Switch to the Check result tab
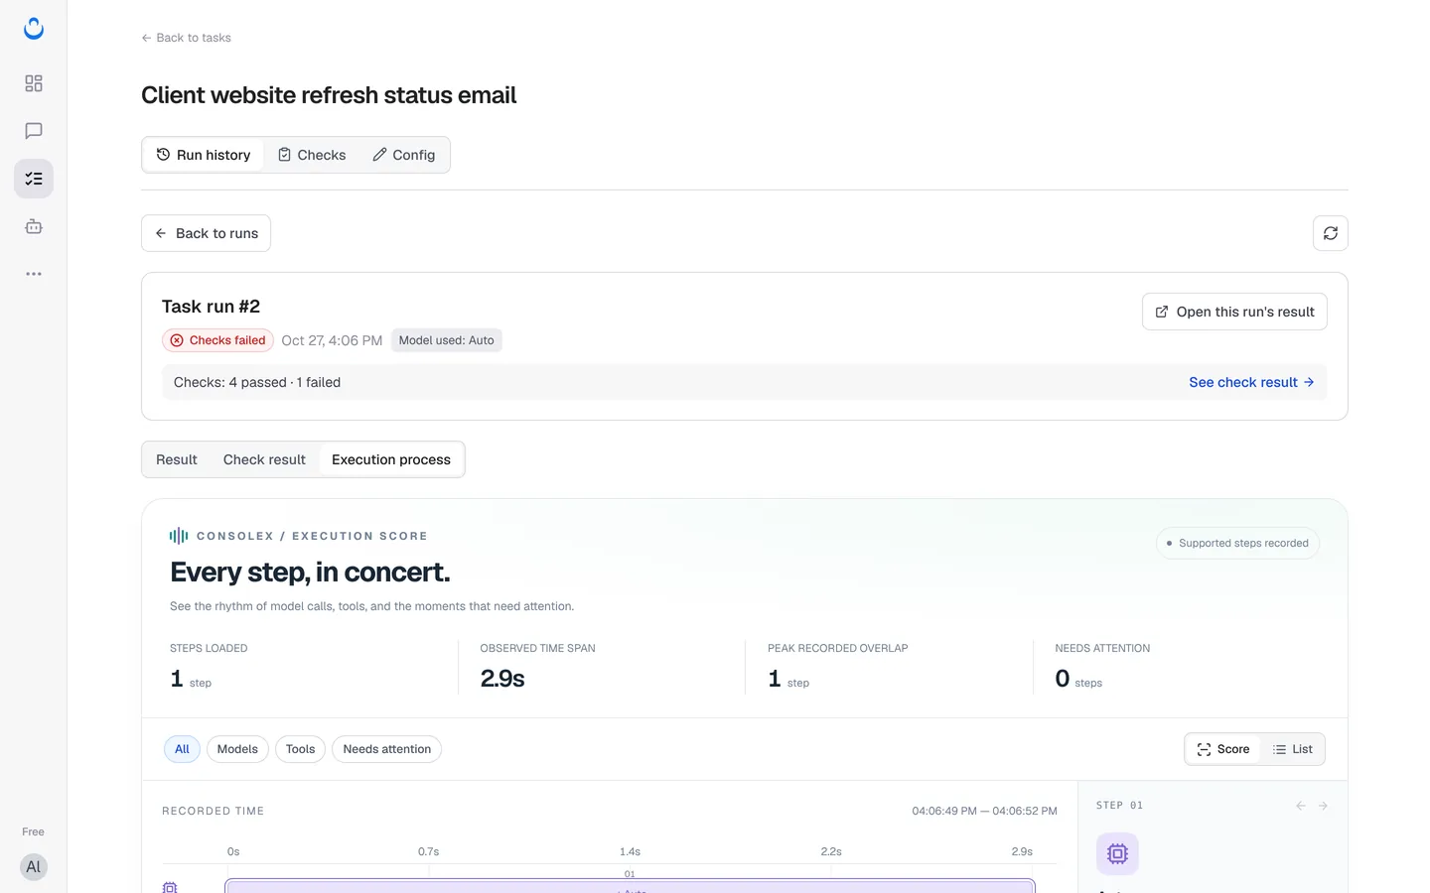This screenshot has height=893, width=1430. pyautogui.click(x=264, y=459)
